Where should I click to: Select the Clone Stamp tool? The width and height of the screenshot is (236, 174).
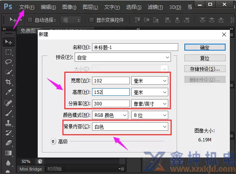coord(8,123)
